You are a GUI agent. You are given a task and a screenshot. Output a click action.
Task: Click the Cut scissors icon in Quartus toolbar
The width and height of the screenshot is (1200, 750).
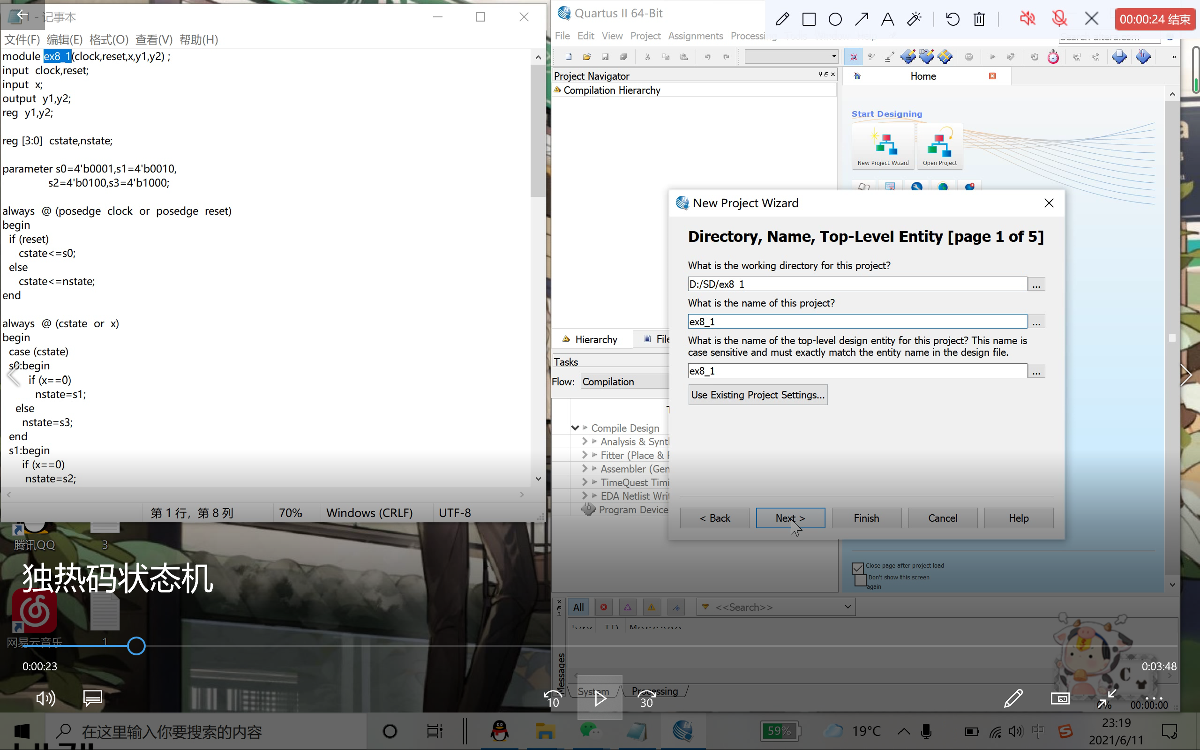[x=648, y=57]
